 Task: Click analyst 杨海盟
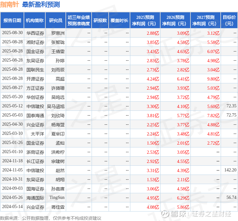pyautogui.click(x=58, y=125)
